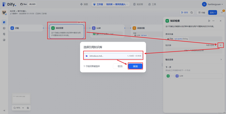Switch to the 工具 tab
This screenshot has width=226, height=114.
click(152, 4)
